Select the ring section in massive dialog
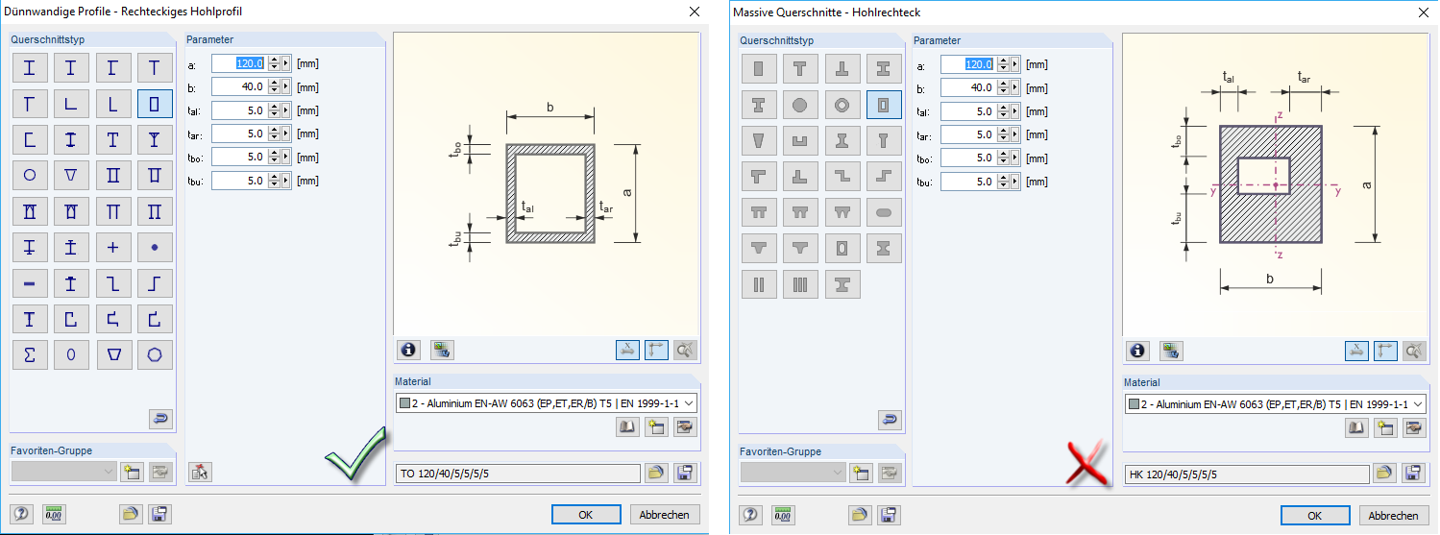The height and width of the screenshot is (535, 1440). point(842,104)
